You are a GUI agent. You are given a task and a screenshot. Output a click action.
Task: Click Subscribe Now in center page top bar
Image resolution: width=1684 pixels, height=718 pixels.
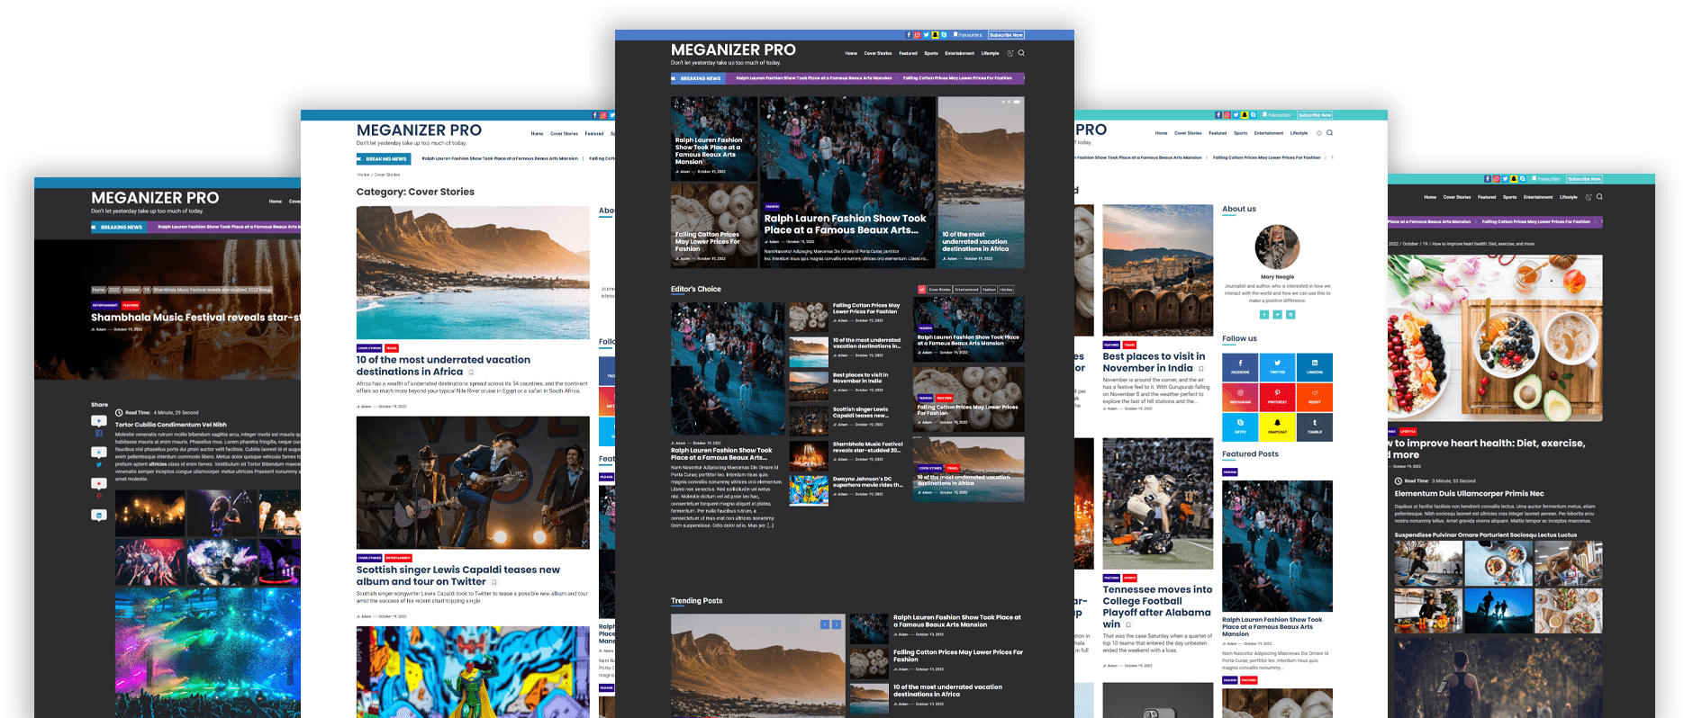click(x=1006, y=35)
